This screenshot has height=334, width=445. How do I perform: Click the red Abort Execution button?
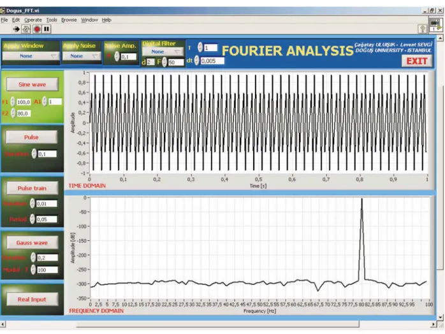37,29
